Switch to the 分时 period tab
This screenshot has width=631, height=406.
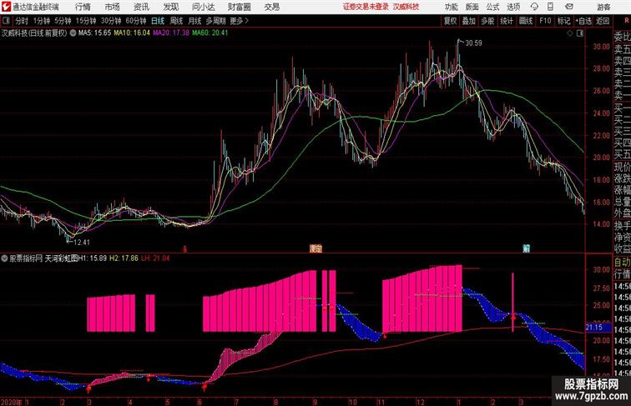pyautogui.click(x=22, y=21)
